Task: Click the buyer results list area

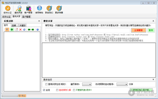Action: [99, 60]
